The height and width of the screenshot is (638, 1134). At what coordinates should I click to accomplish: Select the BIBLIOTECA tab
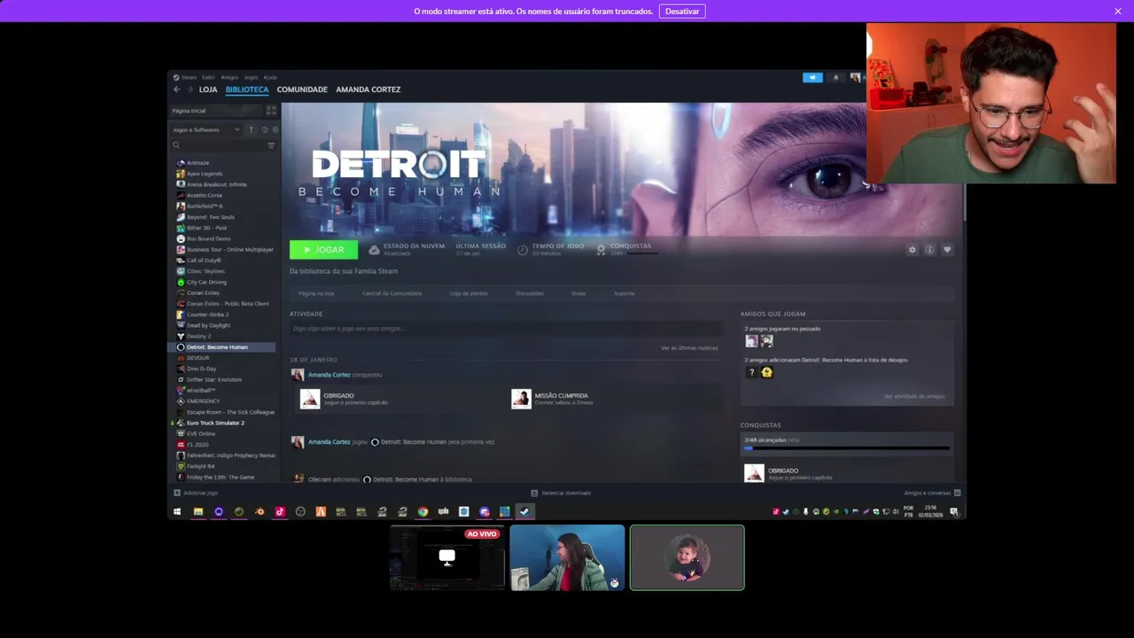(x=247, y=89)
